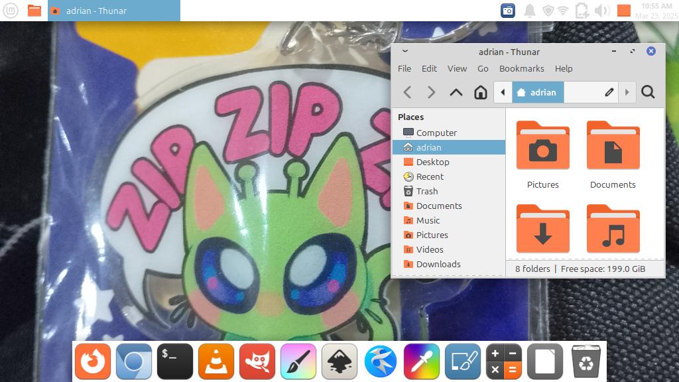Click the Wi-Fi network icon in the tray

click(x=563, y=11)
